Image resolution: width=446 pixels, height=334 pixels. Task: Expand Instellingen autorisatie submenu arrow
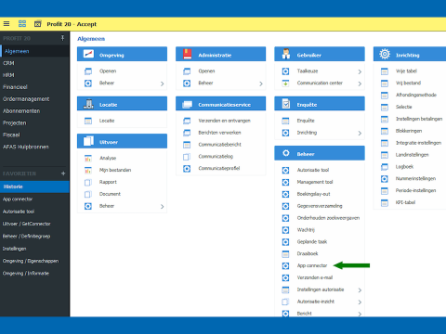[x=360, y=290]
